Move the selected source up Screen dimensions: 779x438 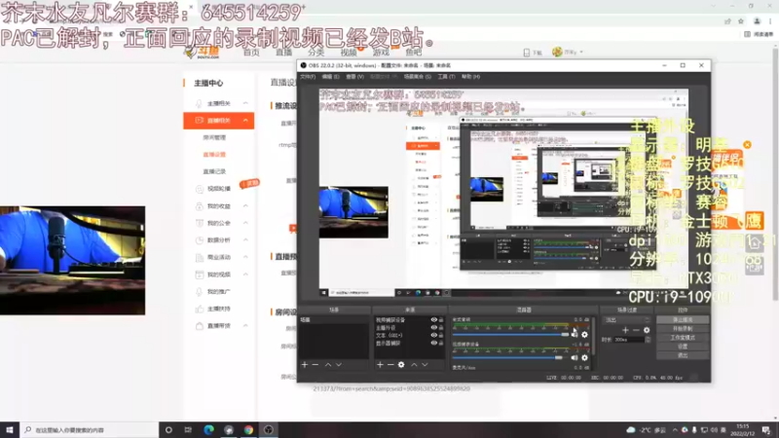(414, 365)
